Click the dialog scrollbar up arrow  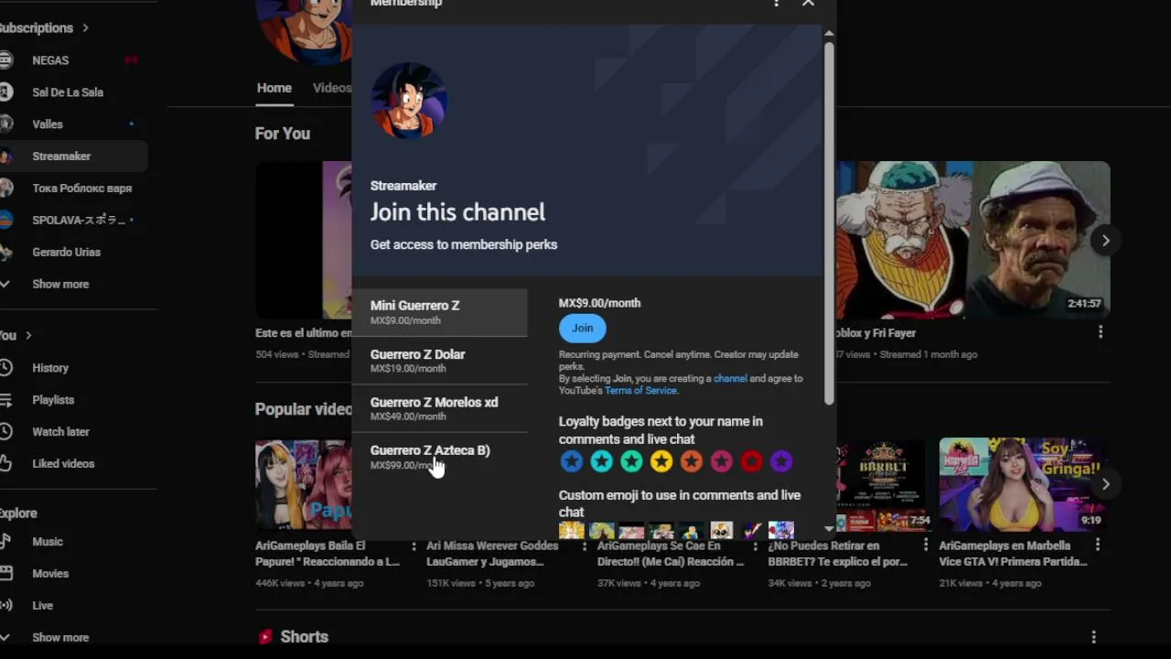[x=829, y=34]
